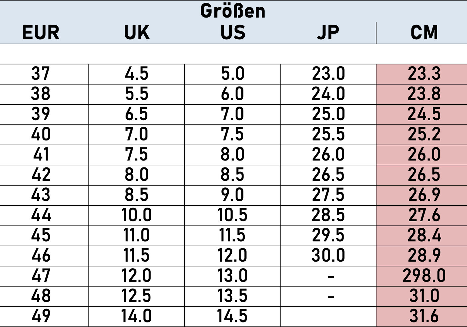Select UK size 10.0 cell
The image size is (467, 327).
[x=136, y=216]
